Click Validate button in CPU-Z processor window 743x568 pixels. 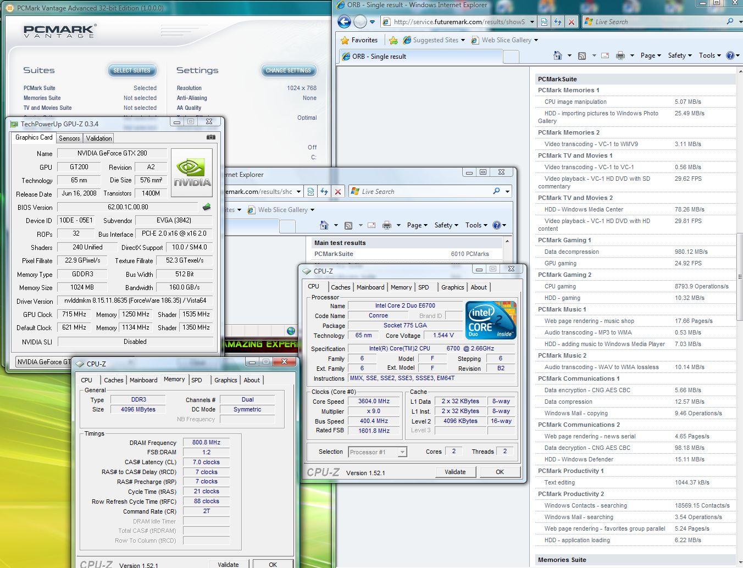pos(455,472)
